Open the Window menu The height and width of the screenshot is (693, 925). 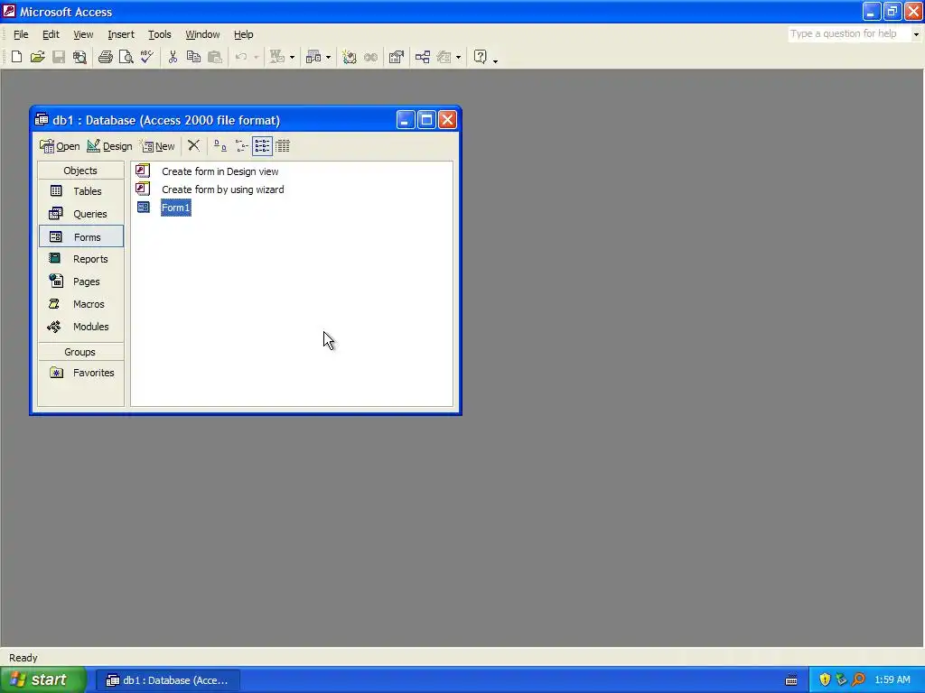tap(202, 35)
